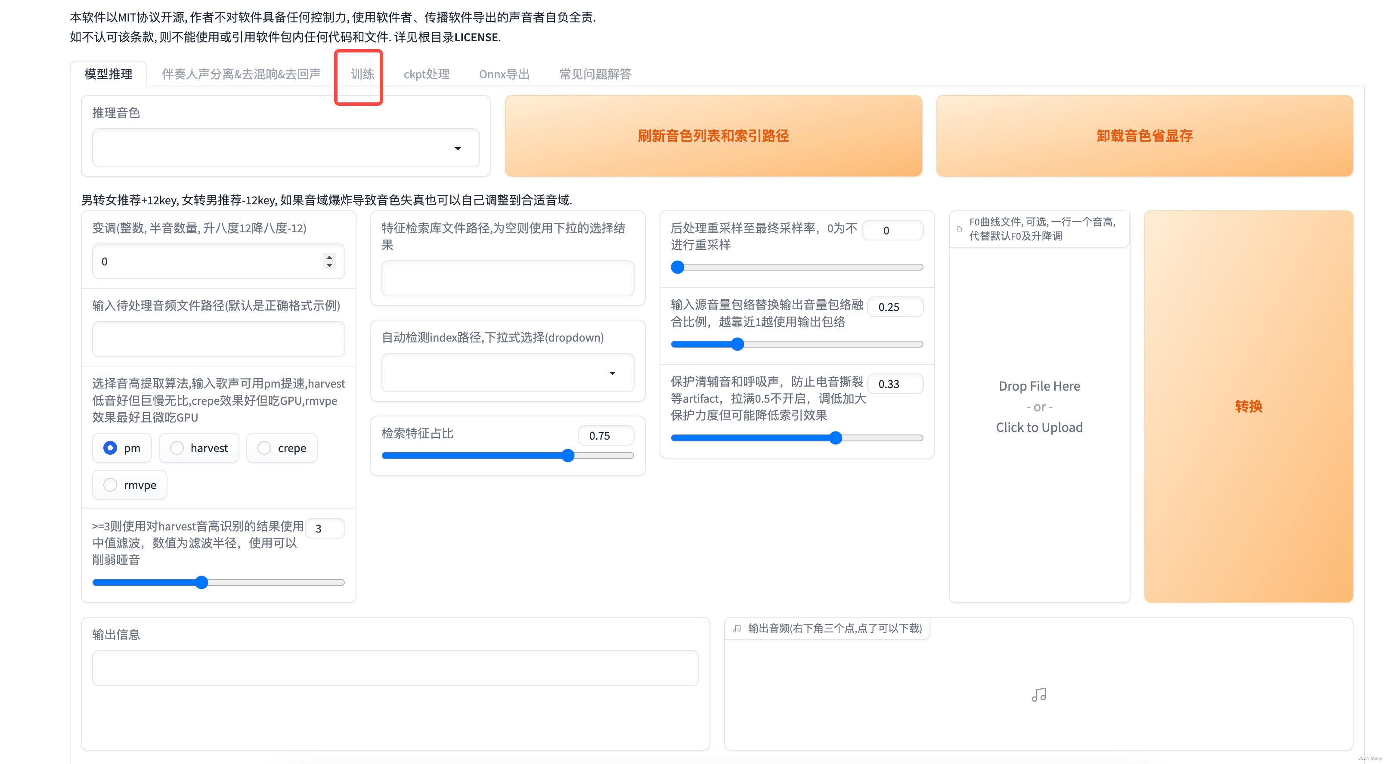Click the F0 curve file icon

[959, 229]
